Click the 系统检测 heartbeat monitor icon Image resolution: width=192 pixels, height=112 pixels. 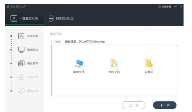(x=21, y=36)
